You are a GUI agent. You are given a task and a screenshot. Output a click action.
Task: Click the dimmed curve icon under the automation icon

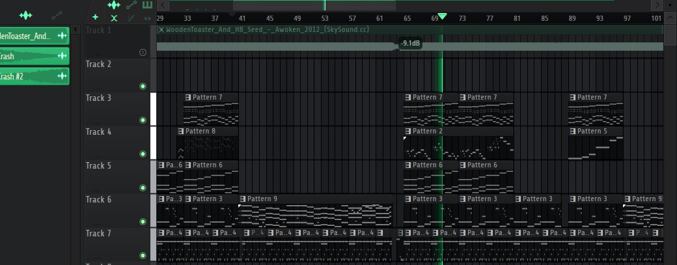[x=131, y=18]
